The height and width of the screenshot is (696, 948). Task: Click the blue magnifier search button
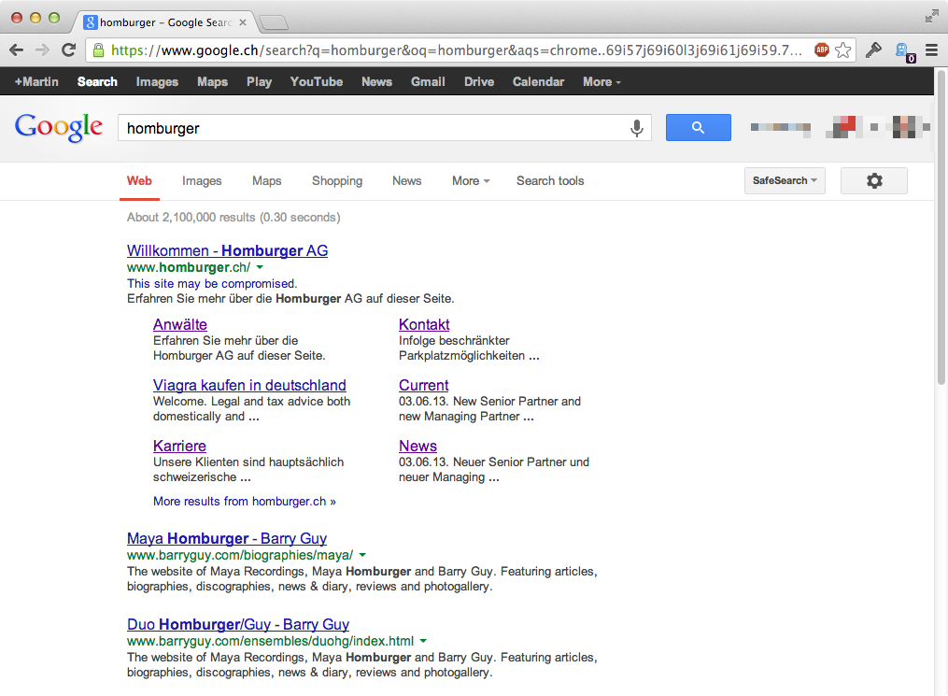(x=698, y=128)
